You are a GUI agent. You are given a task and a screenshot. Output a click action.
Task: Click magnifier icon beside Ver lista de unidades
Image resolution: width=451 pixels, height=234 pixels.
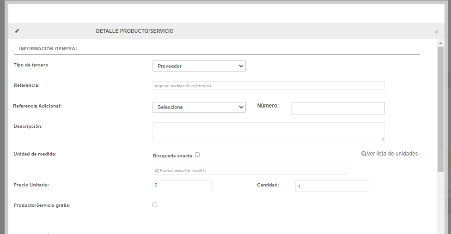(364, 154)
